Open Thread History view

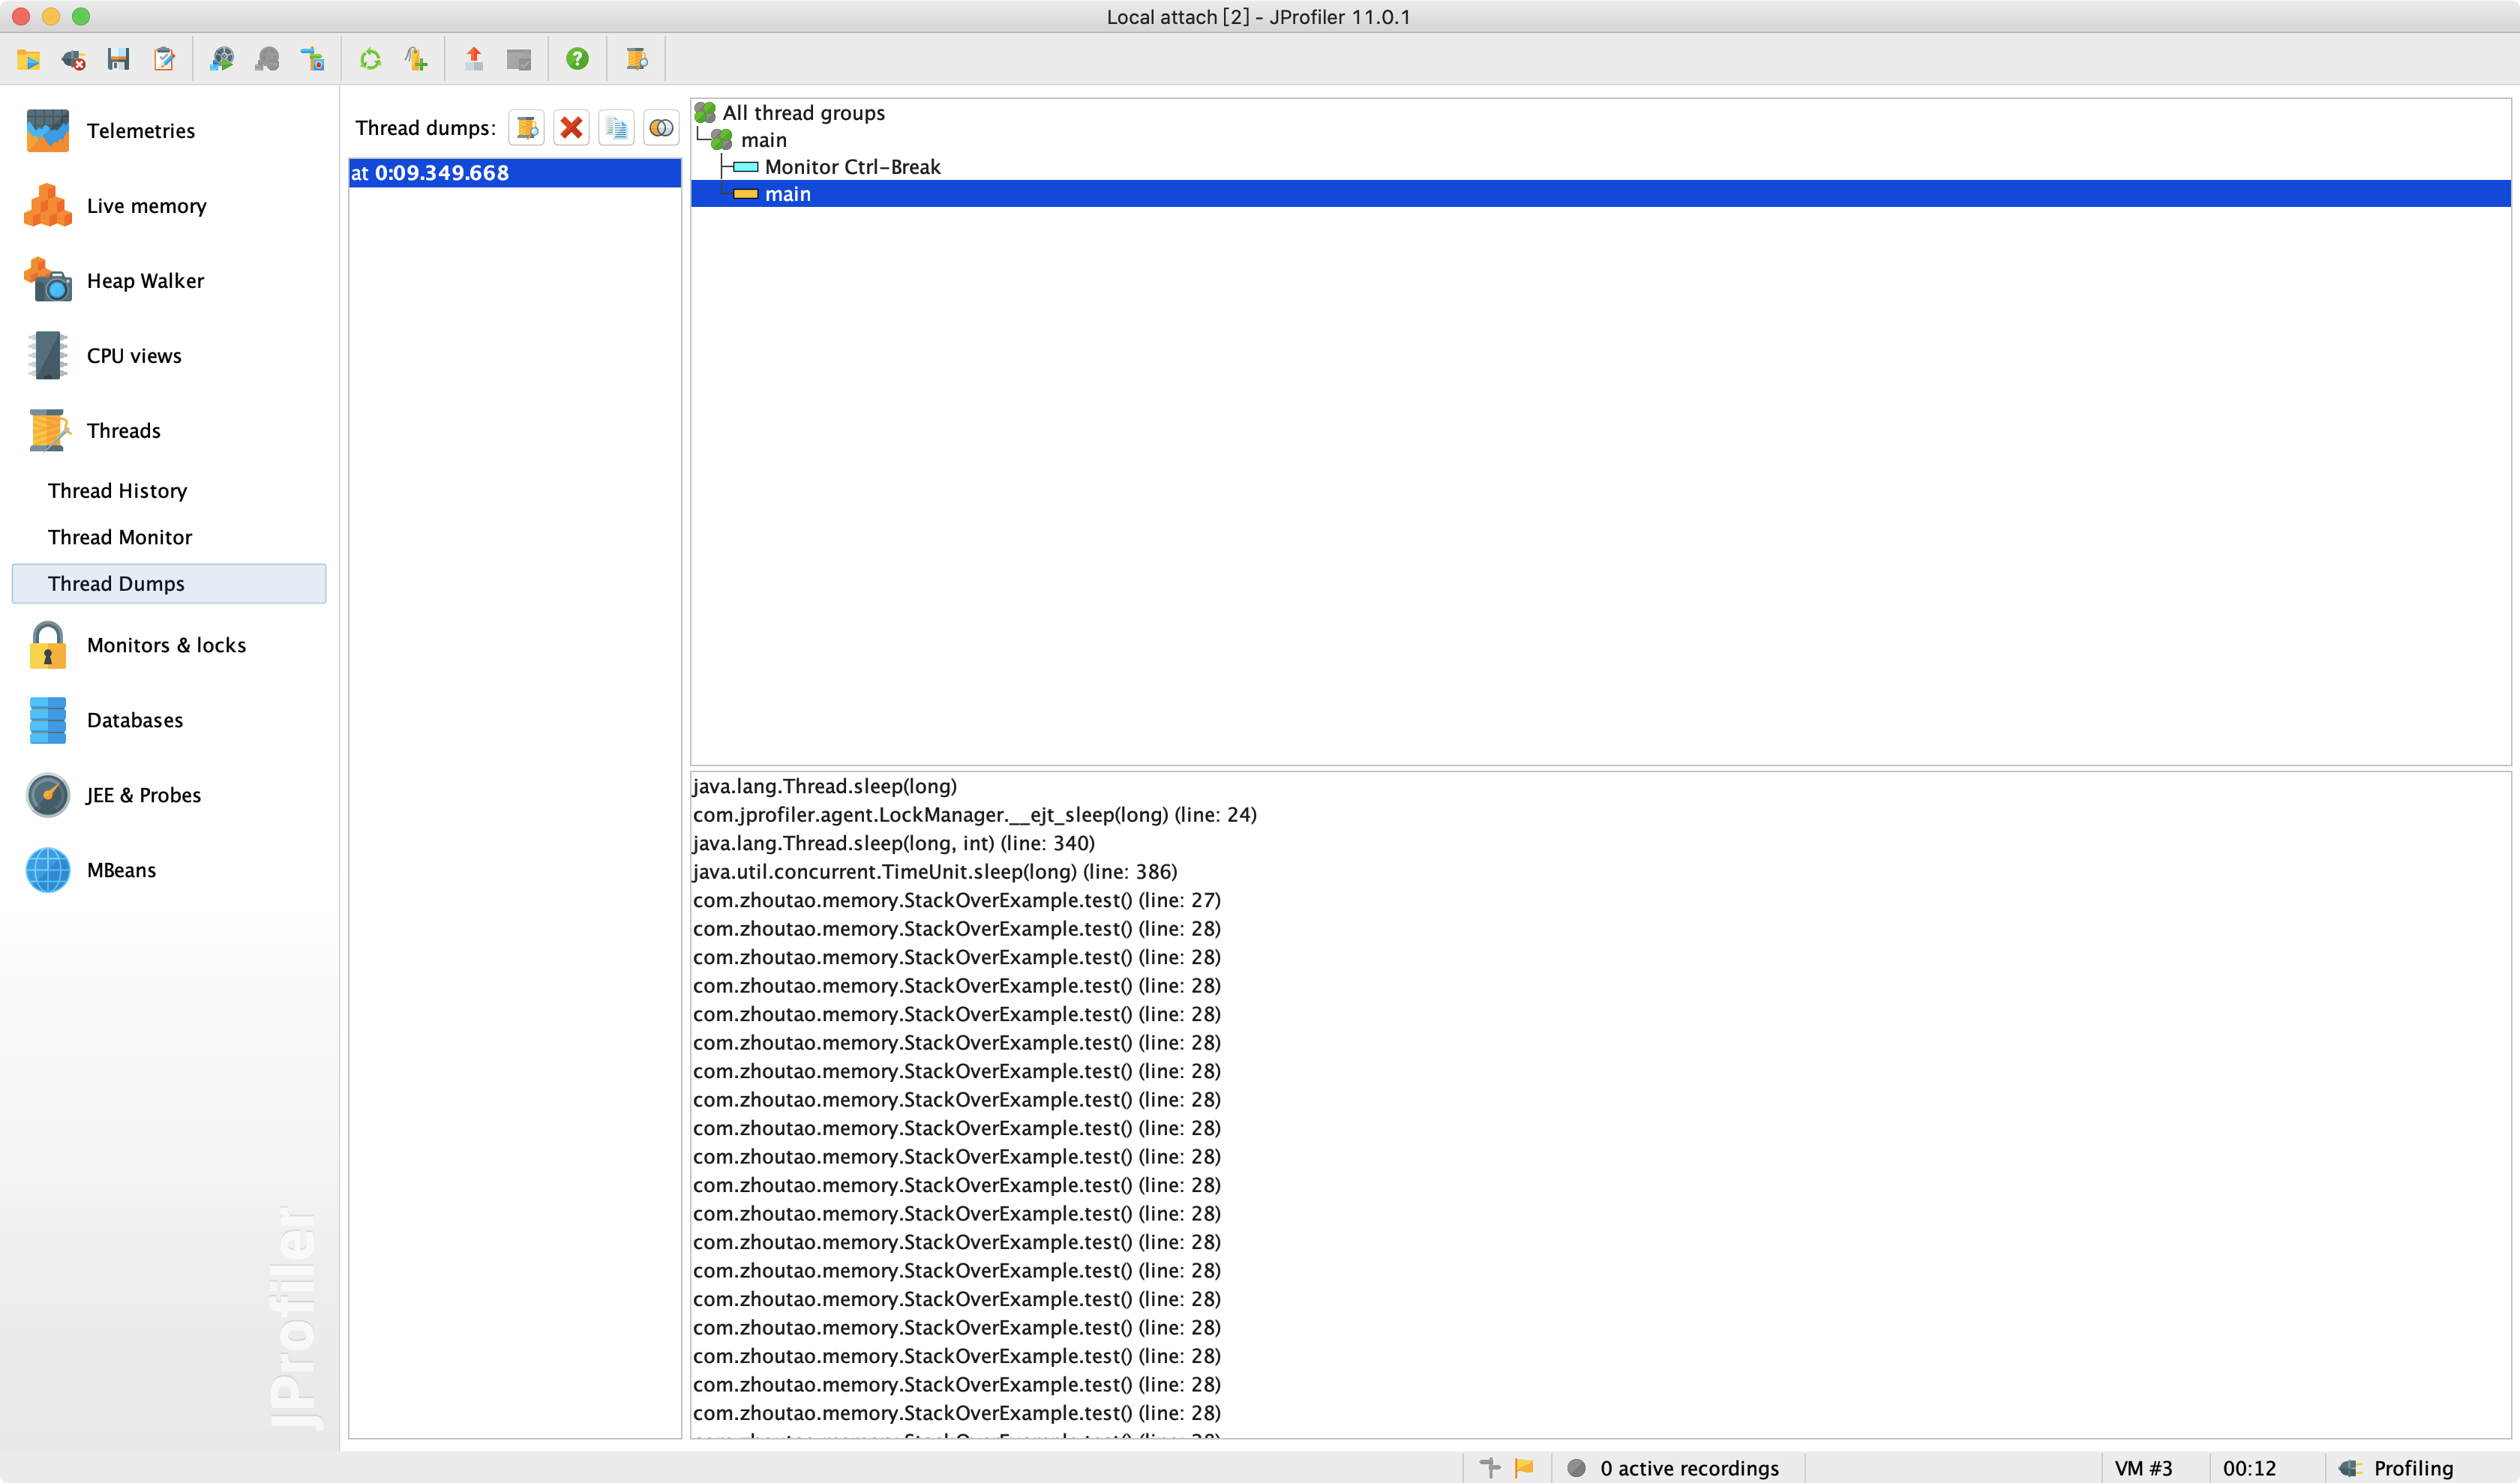click(x=117, y=490)
